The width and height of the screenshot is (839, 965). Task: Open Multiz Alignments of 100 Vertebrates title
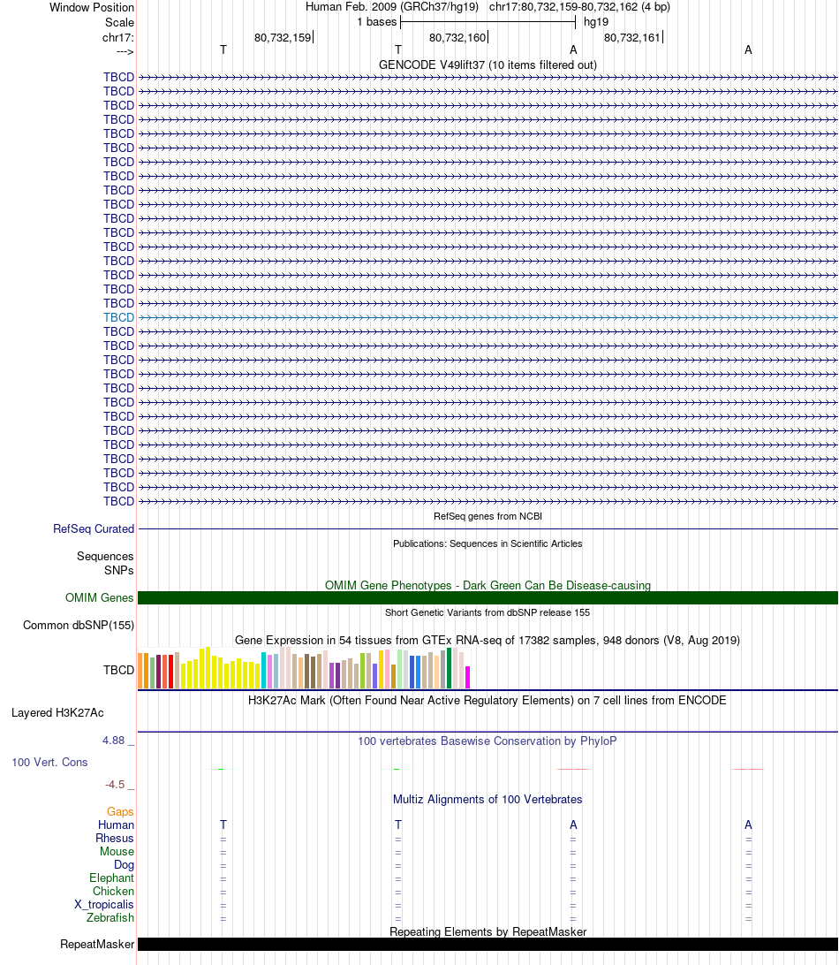pyautogui.click(x=488, y=800)
